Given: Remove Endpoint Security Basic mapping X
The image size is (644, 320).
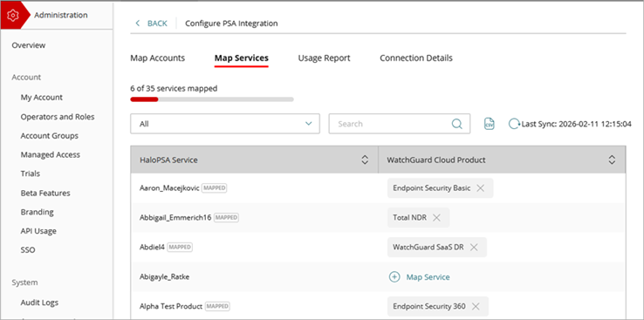Looking at the screenshot, I should point(480,188).
